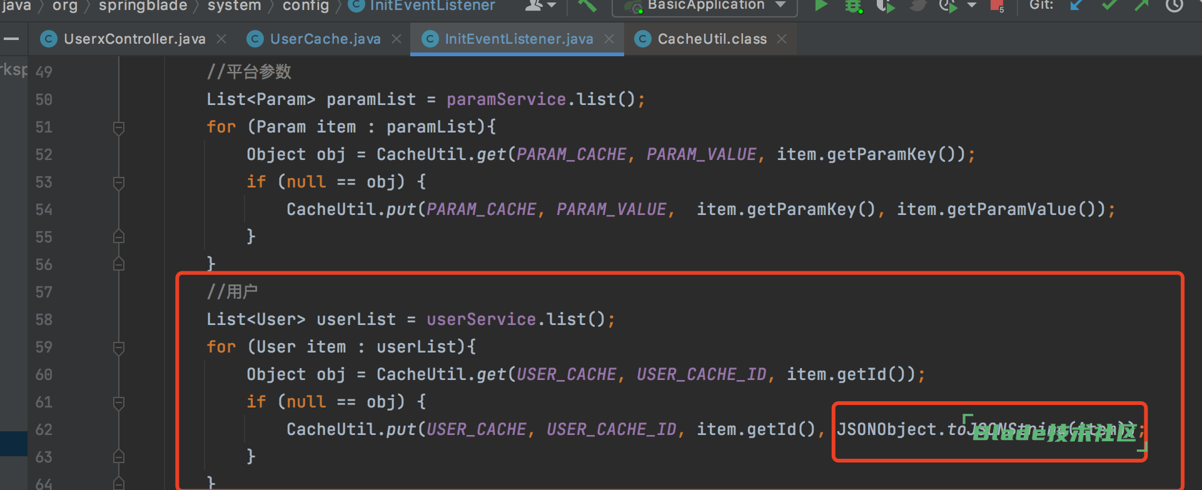Click userService in line 58

click(x=482, y=319)
